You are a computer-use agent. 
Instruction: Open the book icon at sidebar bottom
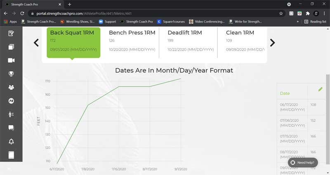pos(11,155)
